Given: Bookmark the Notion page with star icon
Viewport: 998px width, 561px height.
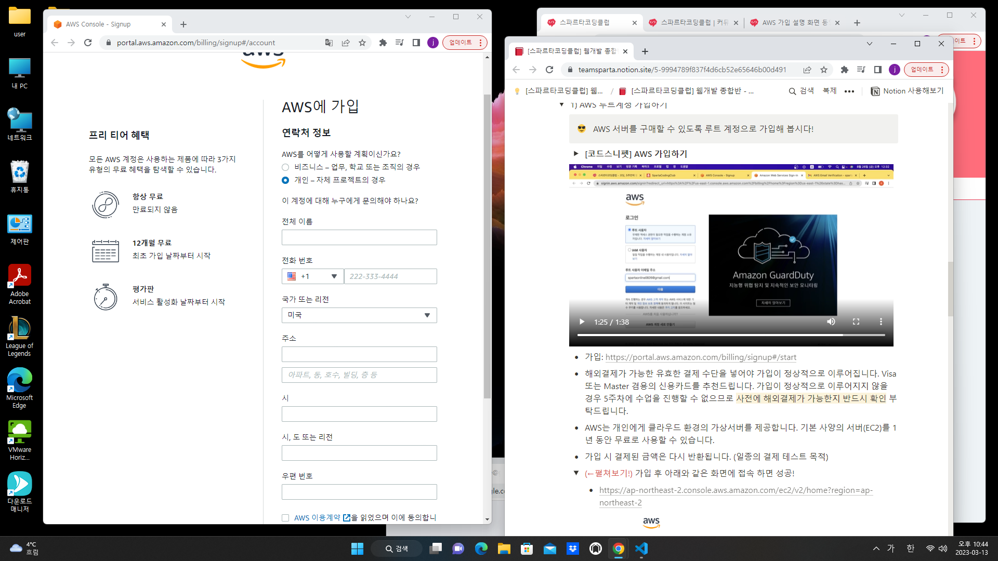Looking at the screenshot, I should pos(824,70).
